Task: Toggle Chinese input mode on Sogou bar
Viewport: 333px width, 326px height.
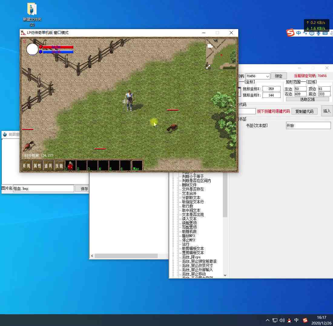Action: point(298,33)
